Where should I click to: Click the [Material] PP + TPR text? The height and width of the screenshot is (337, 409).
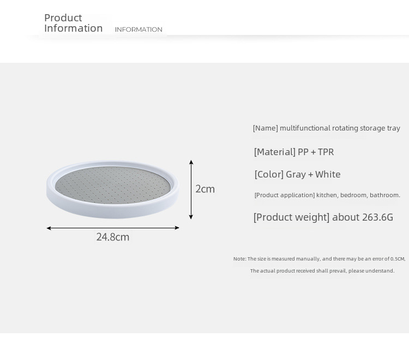click(294, 152)
